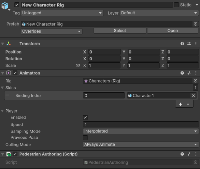Collapse the Pedestrian Authoring script foldout
The width and height of the screenshot is (200, 169).
(x=2, y=154)
